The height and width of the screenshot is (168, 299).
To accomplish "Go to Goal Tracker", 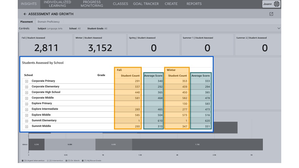I will [x=146, y=4].
